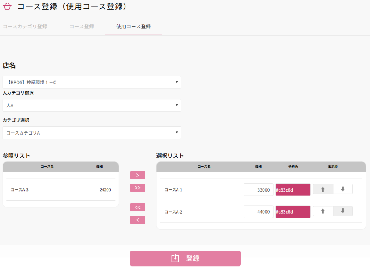Move all courses left with << button
The height and width of the screenshot is (268, 370).
click(137, 207)
